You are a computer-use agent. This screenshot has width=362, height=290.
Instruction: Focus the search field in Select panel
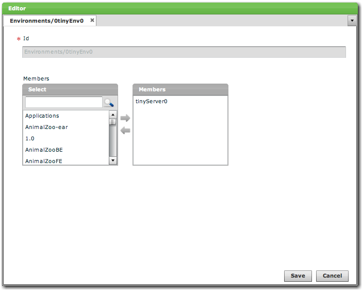(x=64, y=102)
